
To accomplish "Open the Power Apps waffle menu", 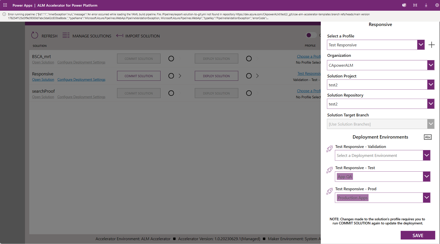I will tap(5, 5).
